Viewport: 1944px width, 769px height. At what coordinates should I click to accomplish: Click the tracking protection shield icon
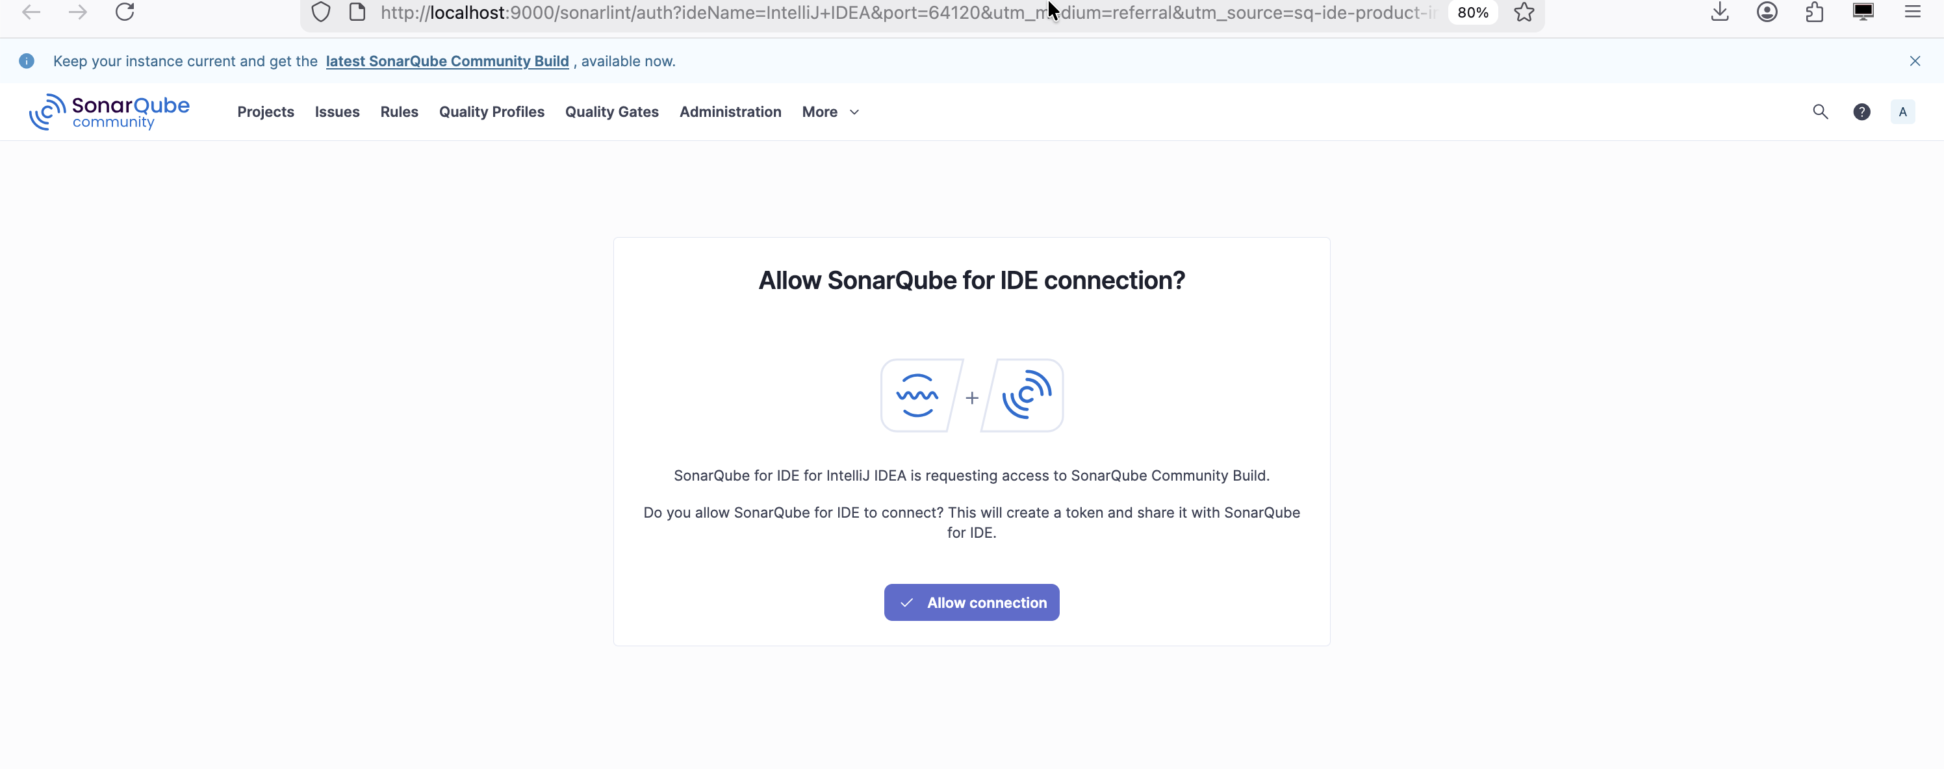click(x=321, y=12)
